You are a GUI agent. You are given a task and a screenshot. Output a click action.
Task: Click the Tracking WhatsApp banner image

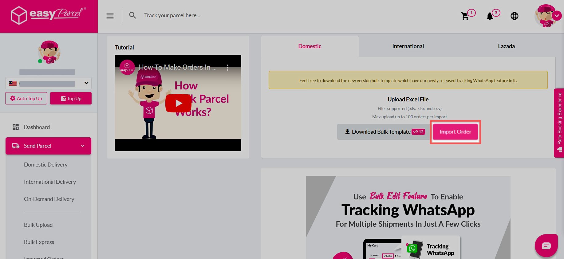408,218
